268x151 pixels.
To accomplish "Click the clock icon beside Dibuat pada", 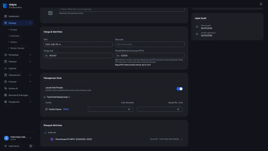I will click(197, 27).
